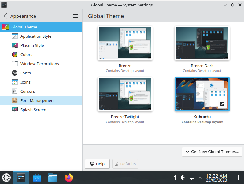
Task: Click the Cursors icon
Action: point(15,91)
